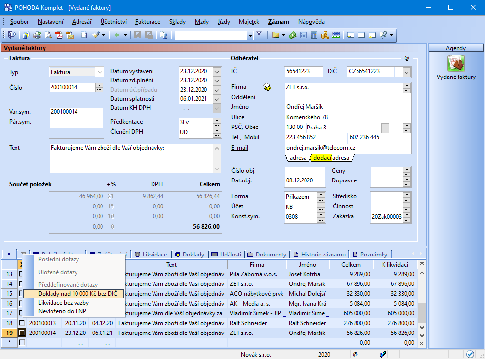Select 'Doklady nad 10 000 Kč bez DIČ' query
This screenshot has height=359, width=485.
click(74, 293)
